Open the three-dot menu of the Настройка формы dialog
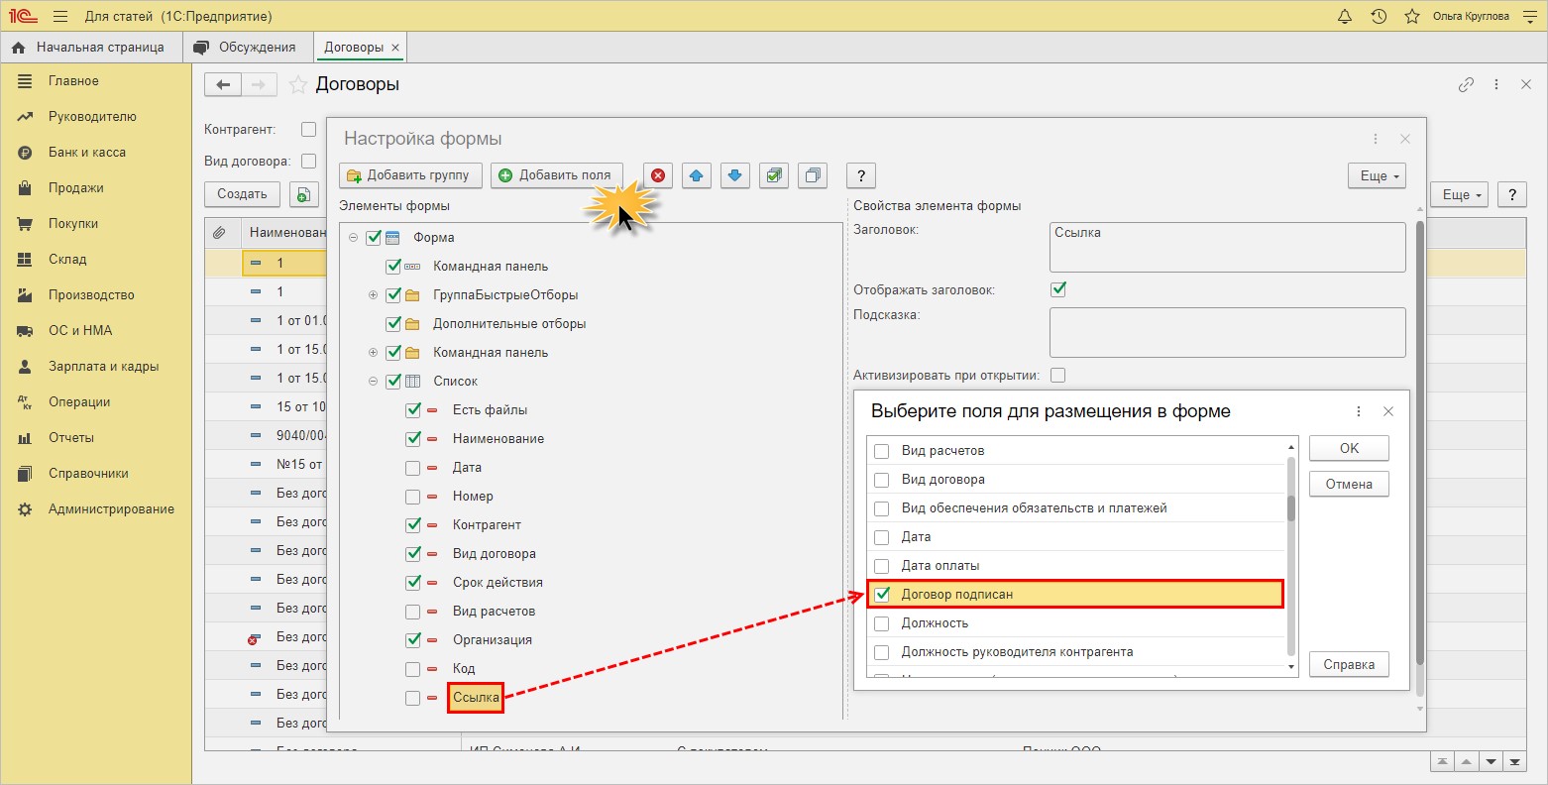This screenshot has width=1548, height=785. click(x=1376, y=139)
